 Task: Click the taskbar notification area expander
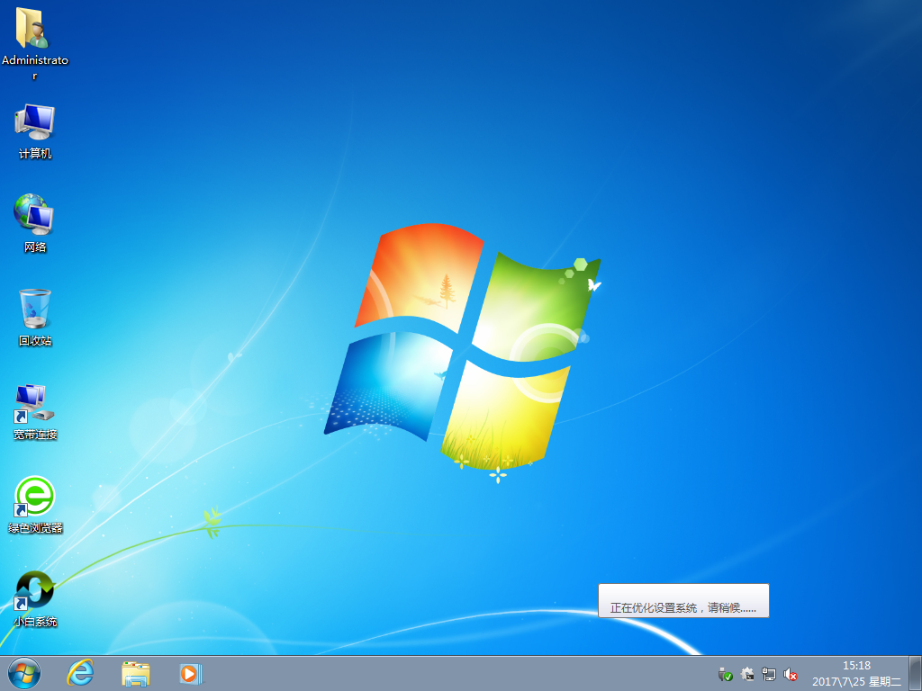710,674
